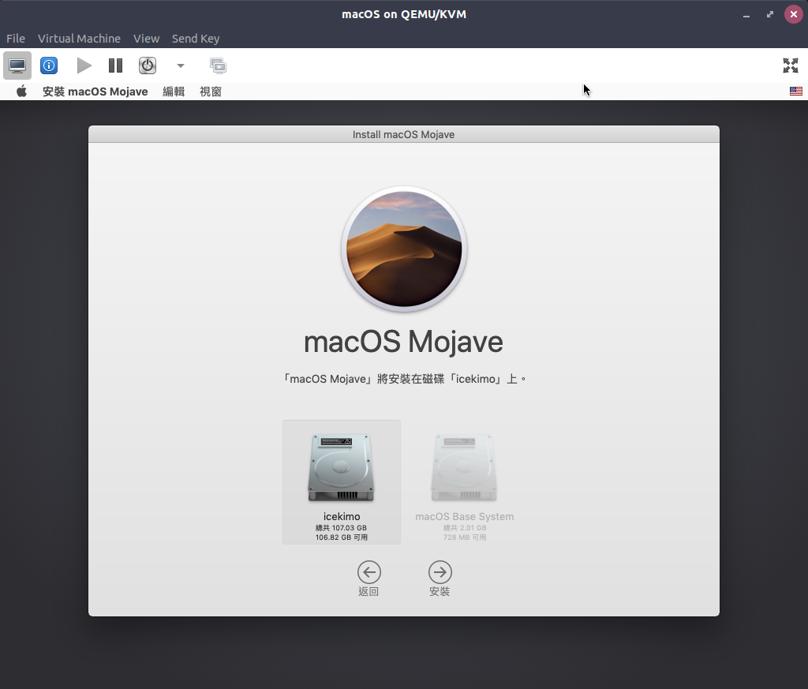Open the 安裝 macOS Mojave menu
Screen dimensions: 808x689
[x=95, y=92]
